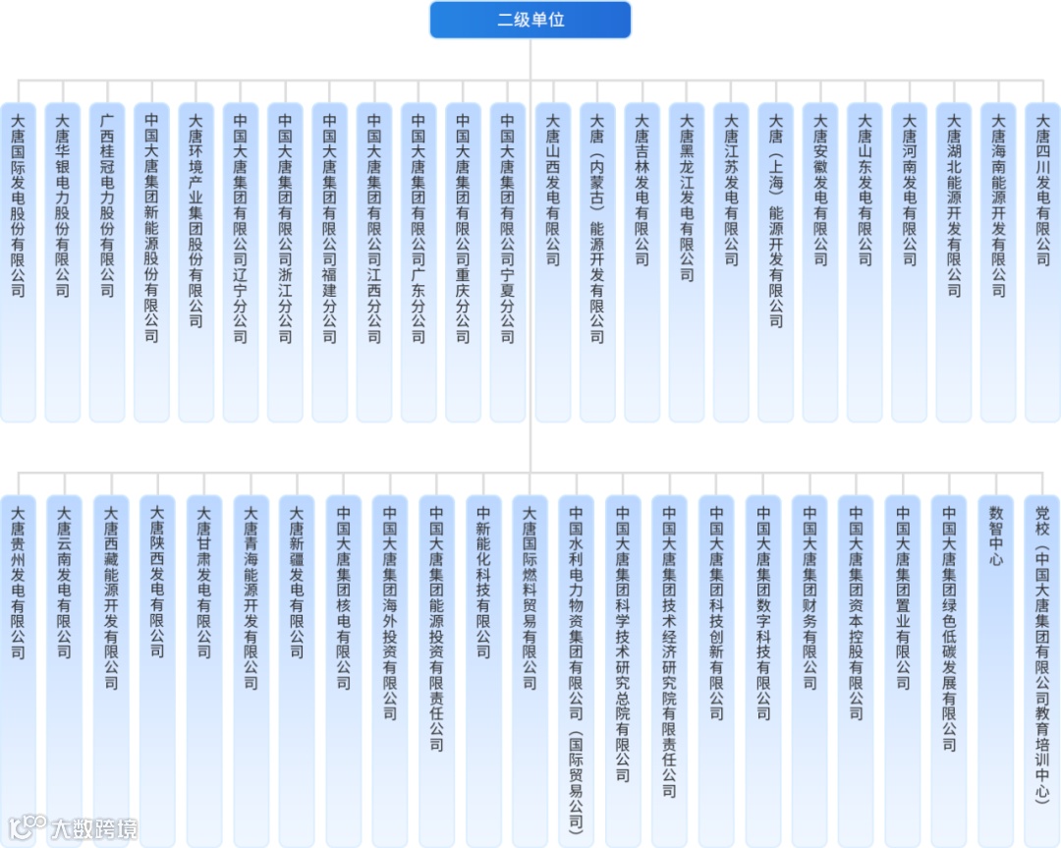Open 中国大唐集团科学技术研究总院有限公司 node
Image resolution: width=1061 pixels, height=848 pixels.
[623, 671]
